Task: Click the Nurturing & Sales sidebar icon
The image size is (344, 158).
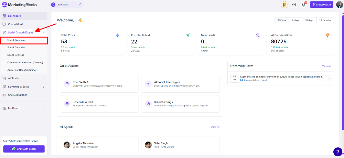Action: pyautogui.click(x=4, y=87)
